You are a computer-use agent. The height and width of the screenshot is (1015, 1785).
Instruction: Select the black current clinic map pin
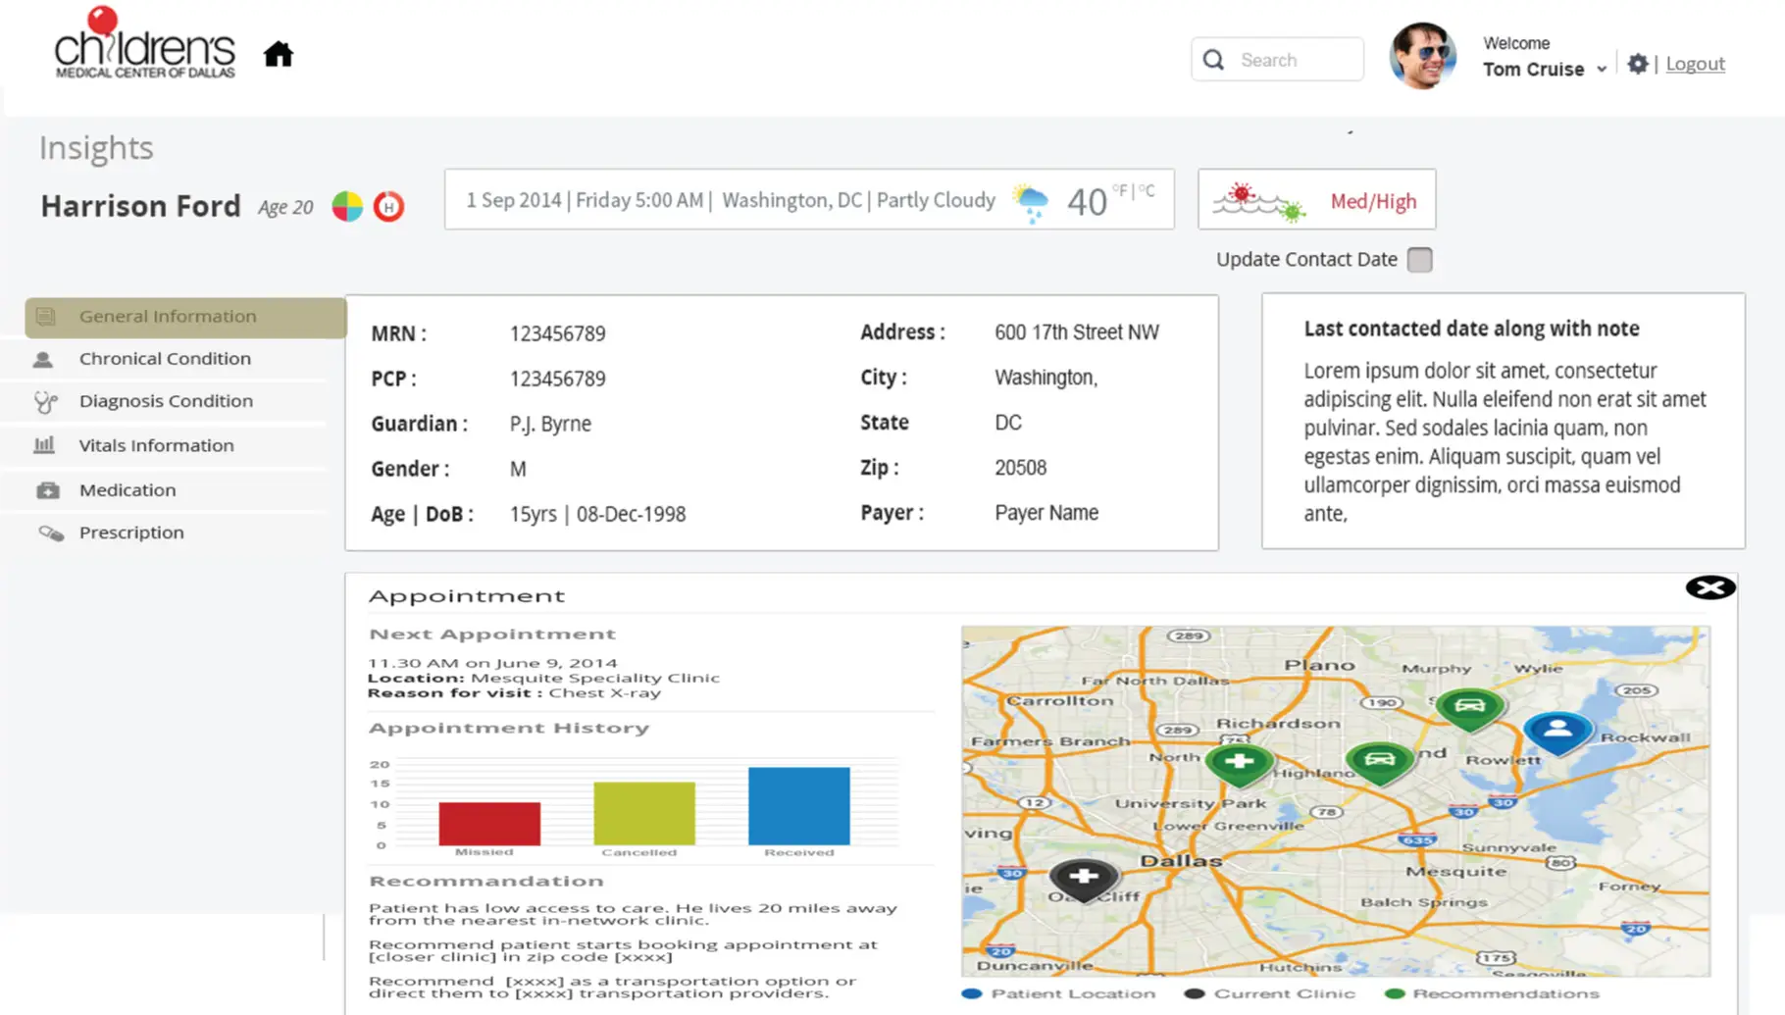click(x=1083, y=877)
